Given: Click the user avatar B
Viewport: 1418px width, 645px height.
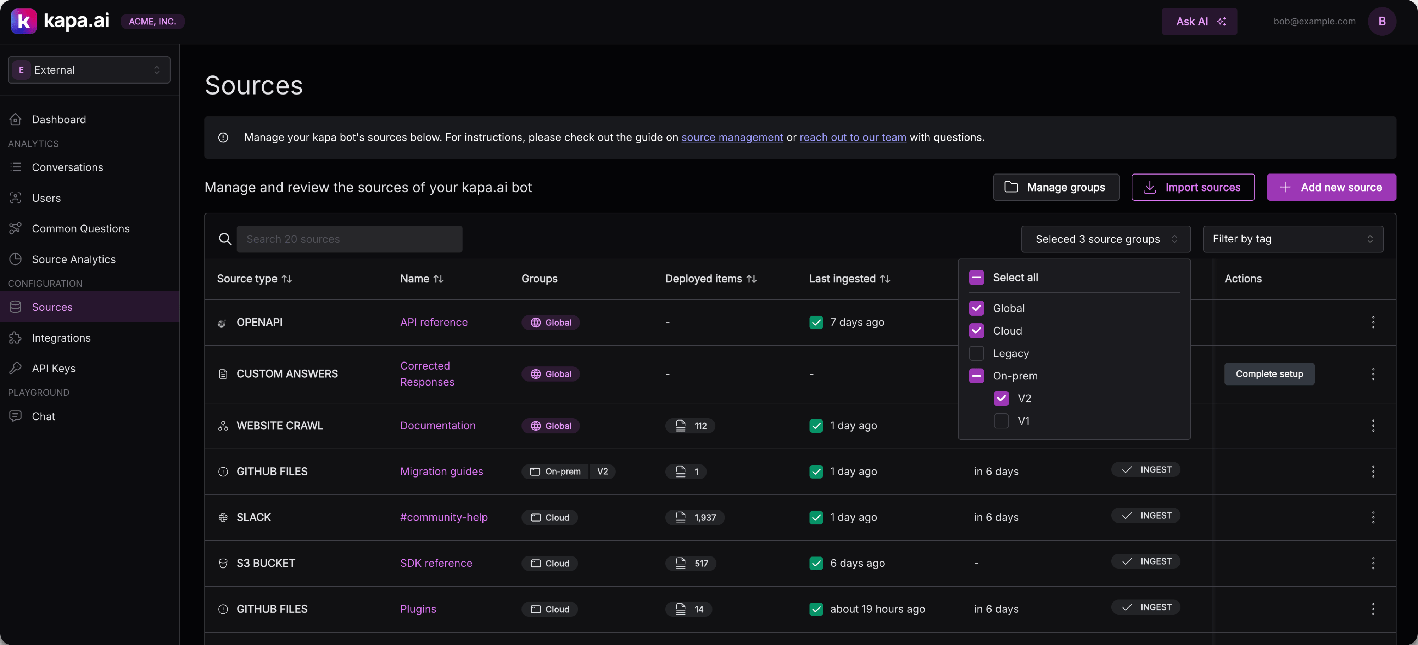Looking at the screenshot, I should point(1382,22).
